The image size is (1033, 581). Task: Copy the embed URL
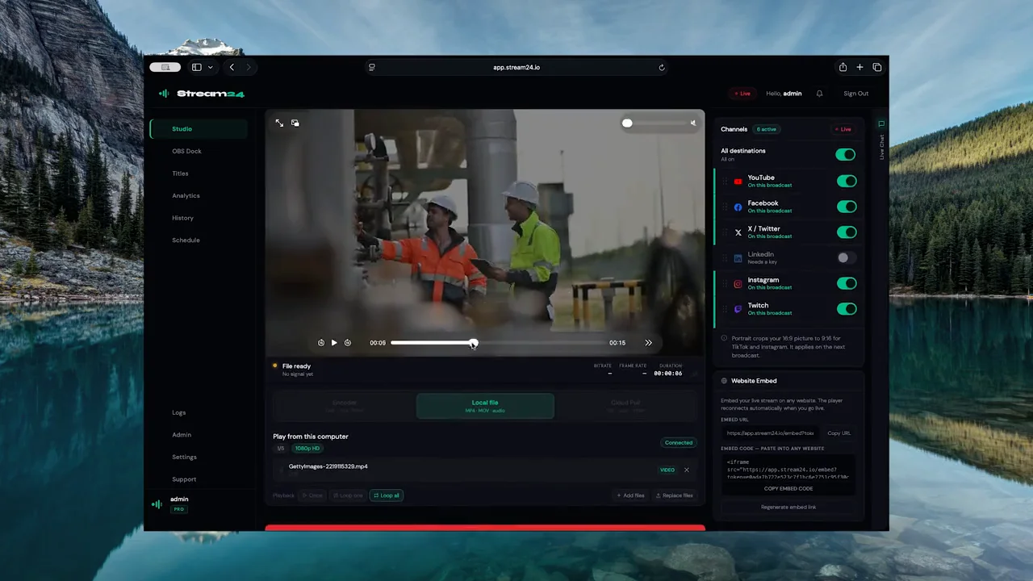(839, 433)
